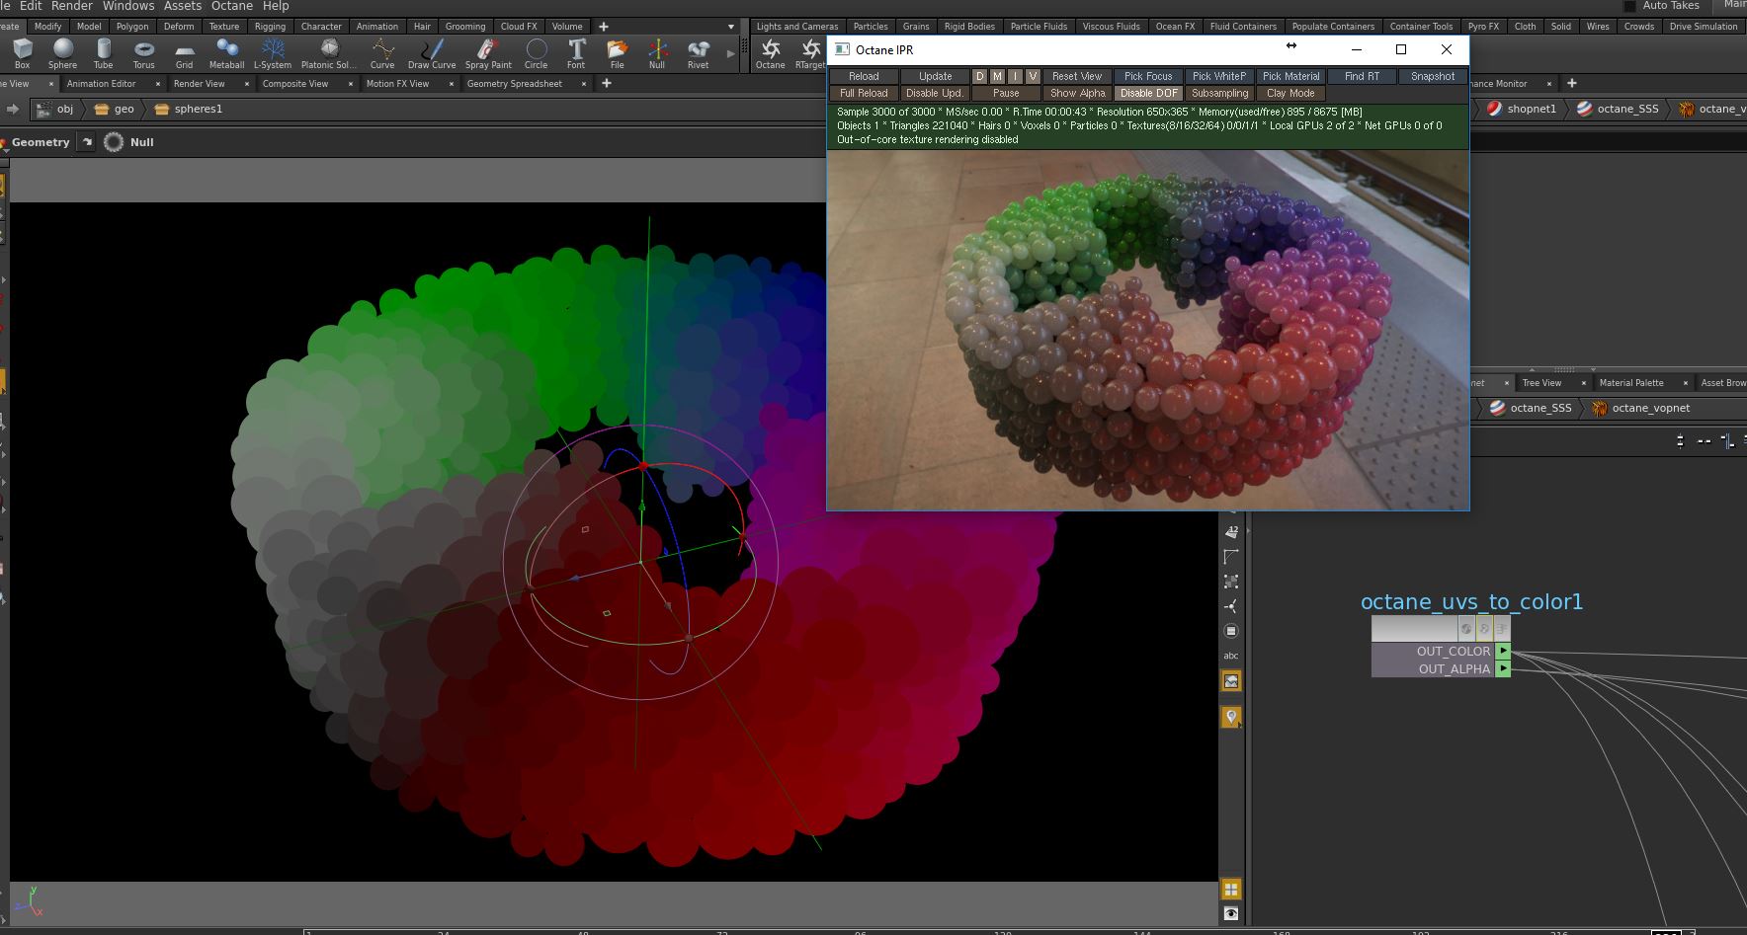Select the Torus shelf tool

143,52
